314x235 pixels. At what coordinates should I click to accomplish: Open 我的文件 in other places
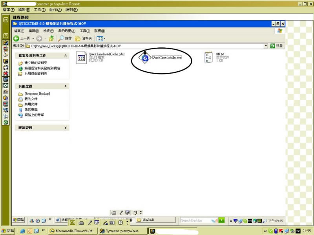(x=31, y=99)
